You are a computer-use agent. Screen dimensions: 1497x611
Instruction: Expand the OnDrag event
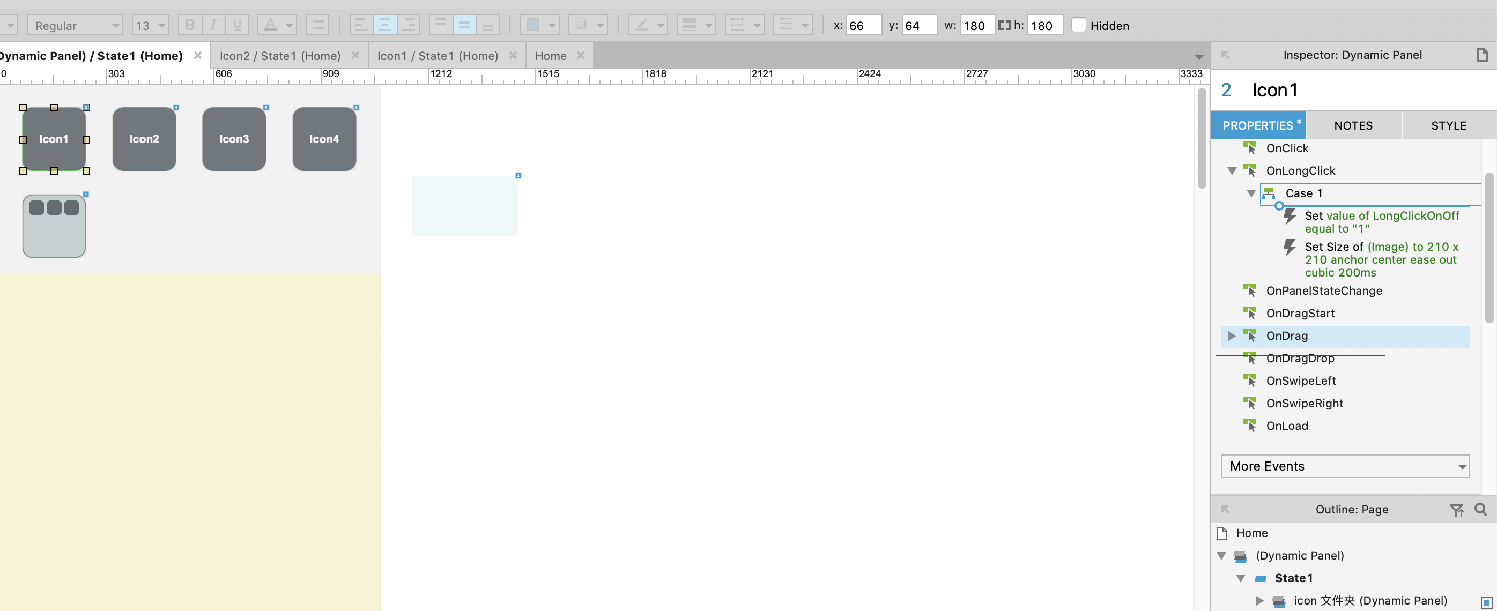1232,336
